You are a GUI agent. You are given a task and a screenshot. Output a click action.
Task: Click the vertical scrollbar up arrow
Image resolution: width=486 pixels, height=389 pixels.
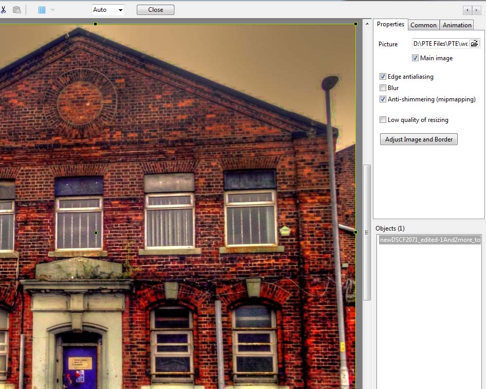click(367, 24)
